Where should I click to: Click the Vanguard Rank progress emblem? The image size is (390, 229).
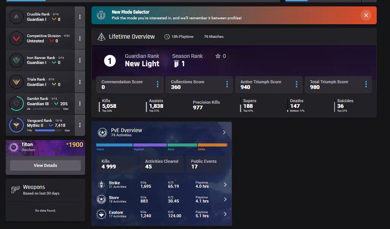(16, 125)
